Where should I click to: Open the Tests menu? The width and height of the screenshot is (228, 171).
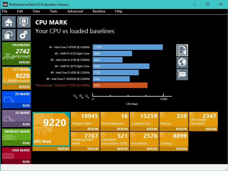[54, 11]
